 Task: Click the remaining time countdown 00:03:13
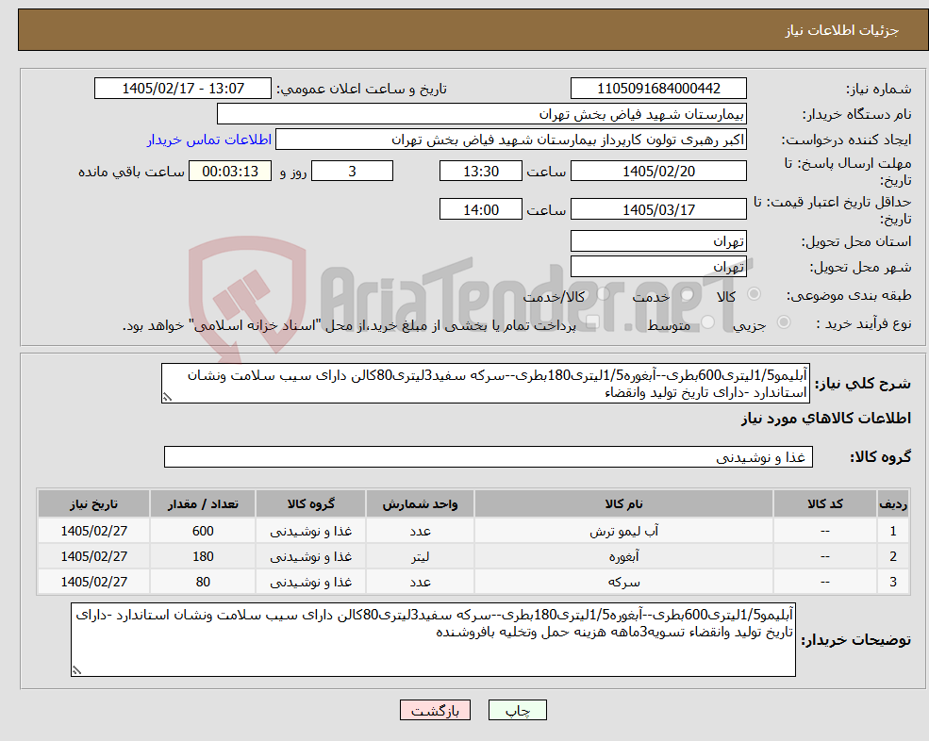(x=230, y=172)
